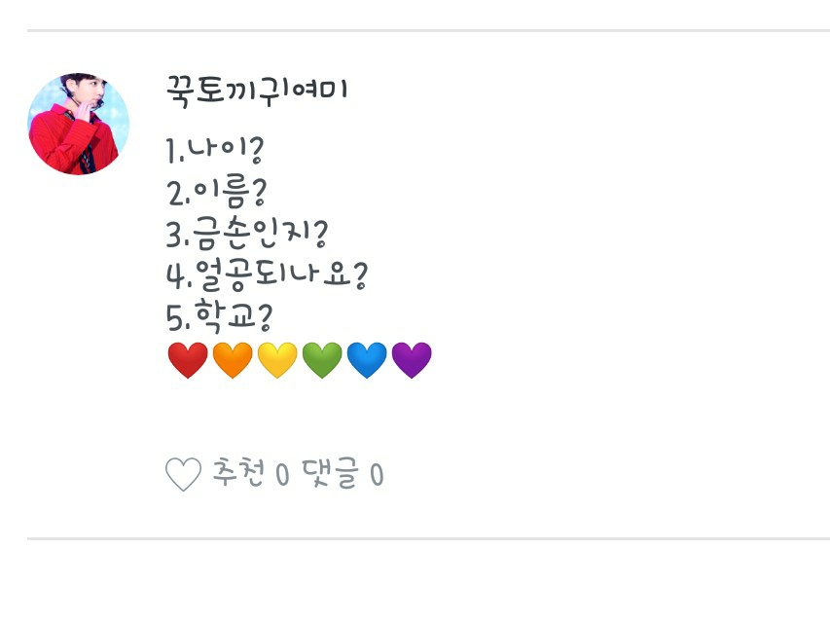The width and height of the screenshot is (830, 622).
Task: Click the count number beside 댓글
Action: (x=376, y=475)
